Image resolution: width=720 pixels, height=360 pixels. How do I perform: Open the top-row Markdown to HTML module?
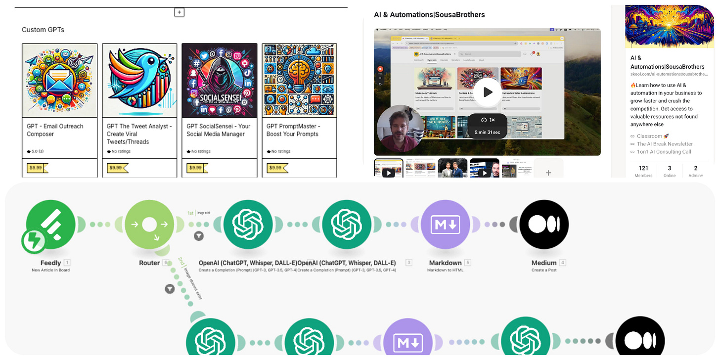tap(446, 225)
